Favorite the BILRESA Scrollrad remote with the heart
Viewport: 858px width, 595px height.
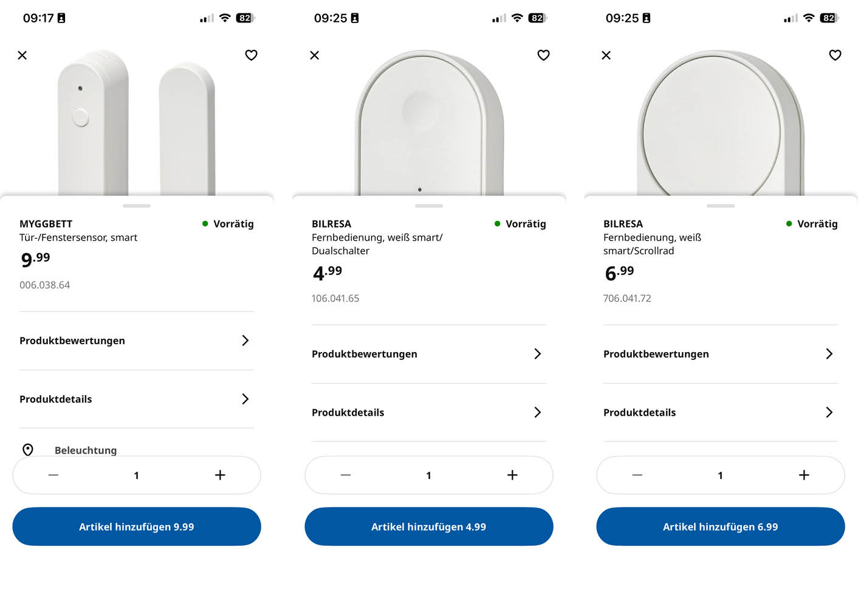[x=835, y=55]
